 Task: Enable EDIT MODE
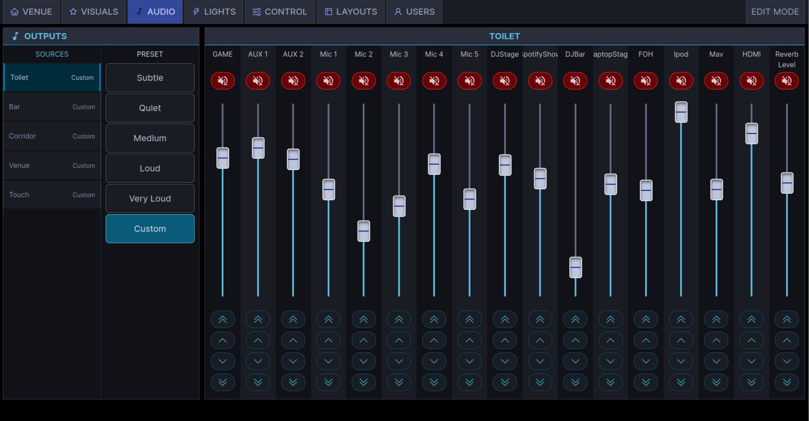point(775,12)
